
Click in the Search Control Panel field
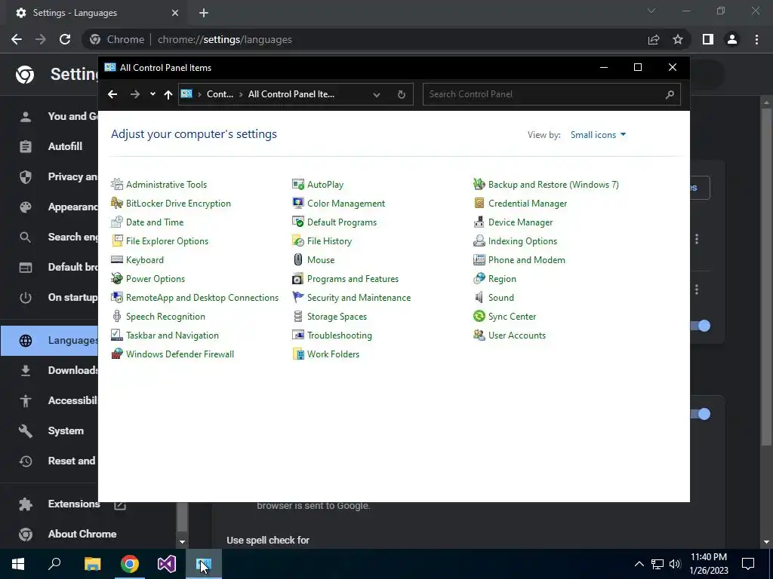coord(551,94)
